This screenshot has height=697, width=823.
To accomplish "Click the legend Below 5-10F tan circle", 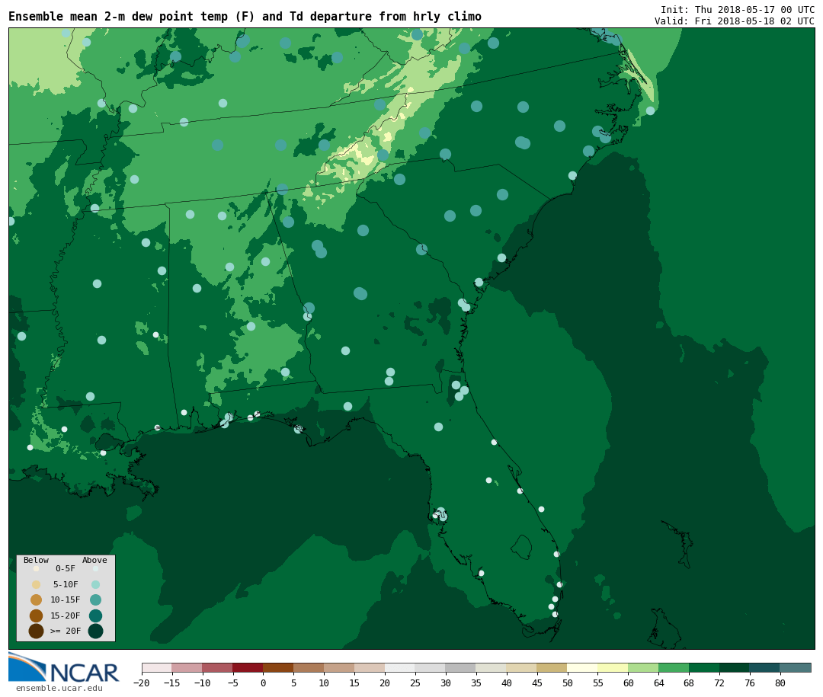I will (37, 584).
